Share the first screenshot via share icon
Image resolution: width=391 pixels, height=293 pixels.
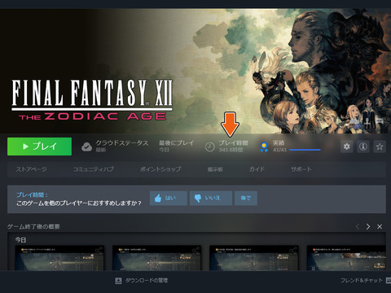coord(99,251)
